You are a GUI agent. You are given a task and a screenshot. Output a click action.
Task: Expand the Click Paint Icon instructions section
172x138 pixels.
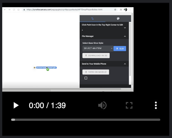pos(125,28)
